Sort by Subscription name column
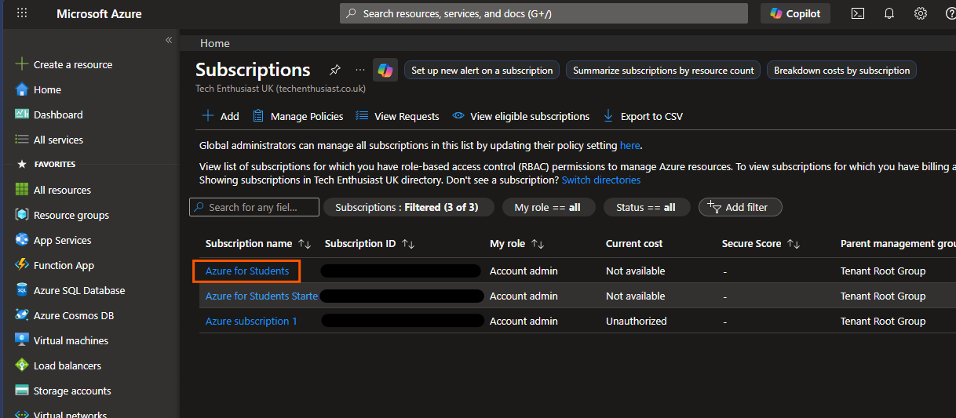 point(248,244)
